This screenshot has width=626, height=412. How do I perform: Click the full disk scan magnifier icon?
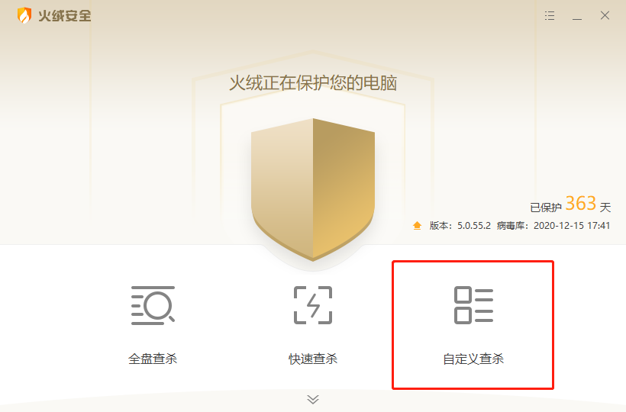tap(153, 305)
